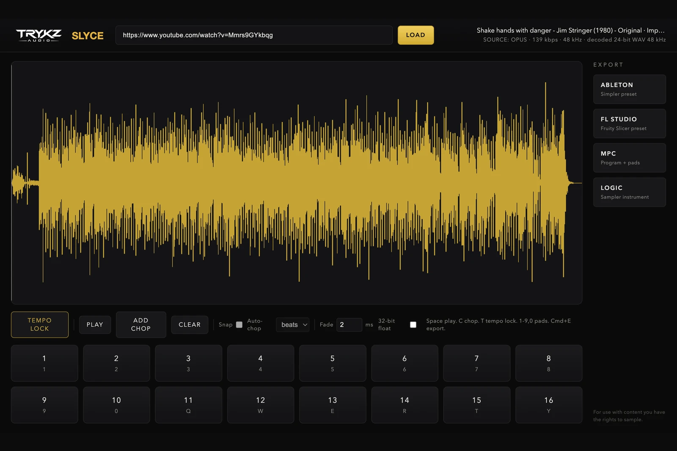Trigger pad 5

[x=333, y=363]
